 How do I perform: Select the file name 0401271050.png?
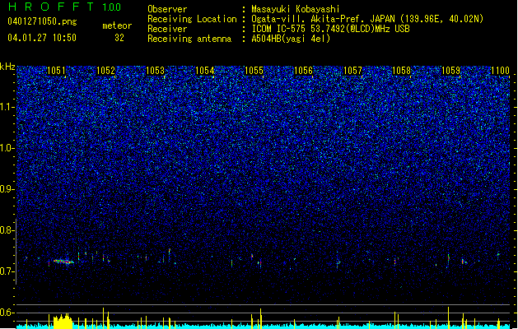pos(42,21)
